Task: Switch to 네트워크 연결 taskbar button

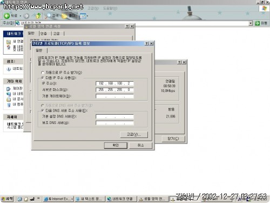Action: click(122, 199)
